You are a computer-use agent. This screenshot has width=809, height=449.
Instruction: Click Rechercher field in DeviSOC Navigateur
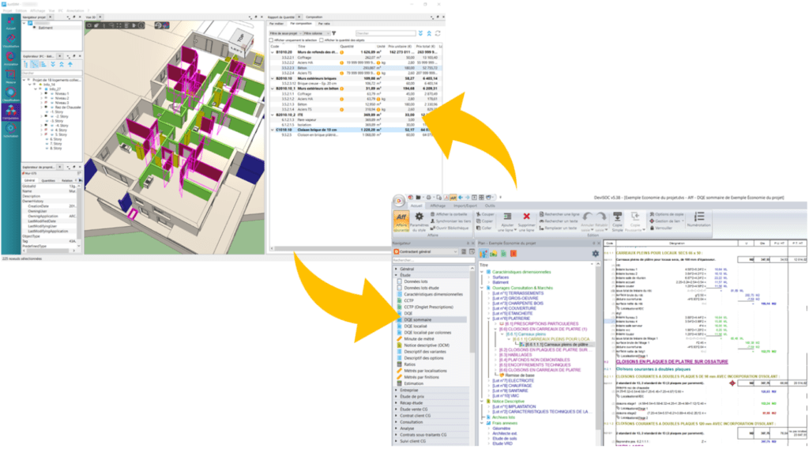432,260
